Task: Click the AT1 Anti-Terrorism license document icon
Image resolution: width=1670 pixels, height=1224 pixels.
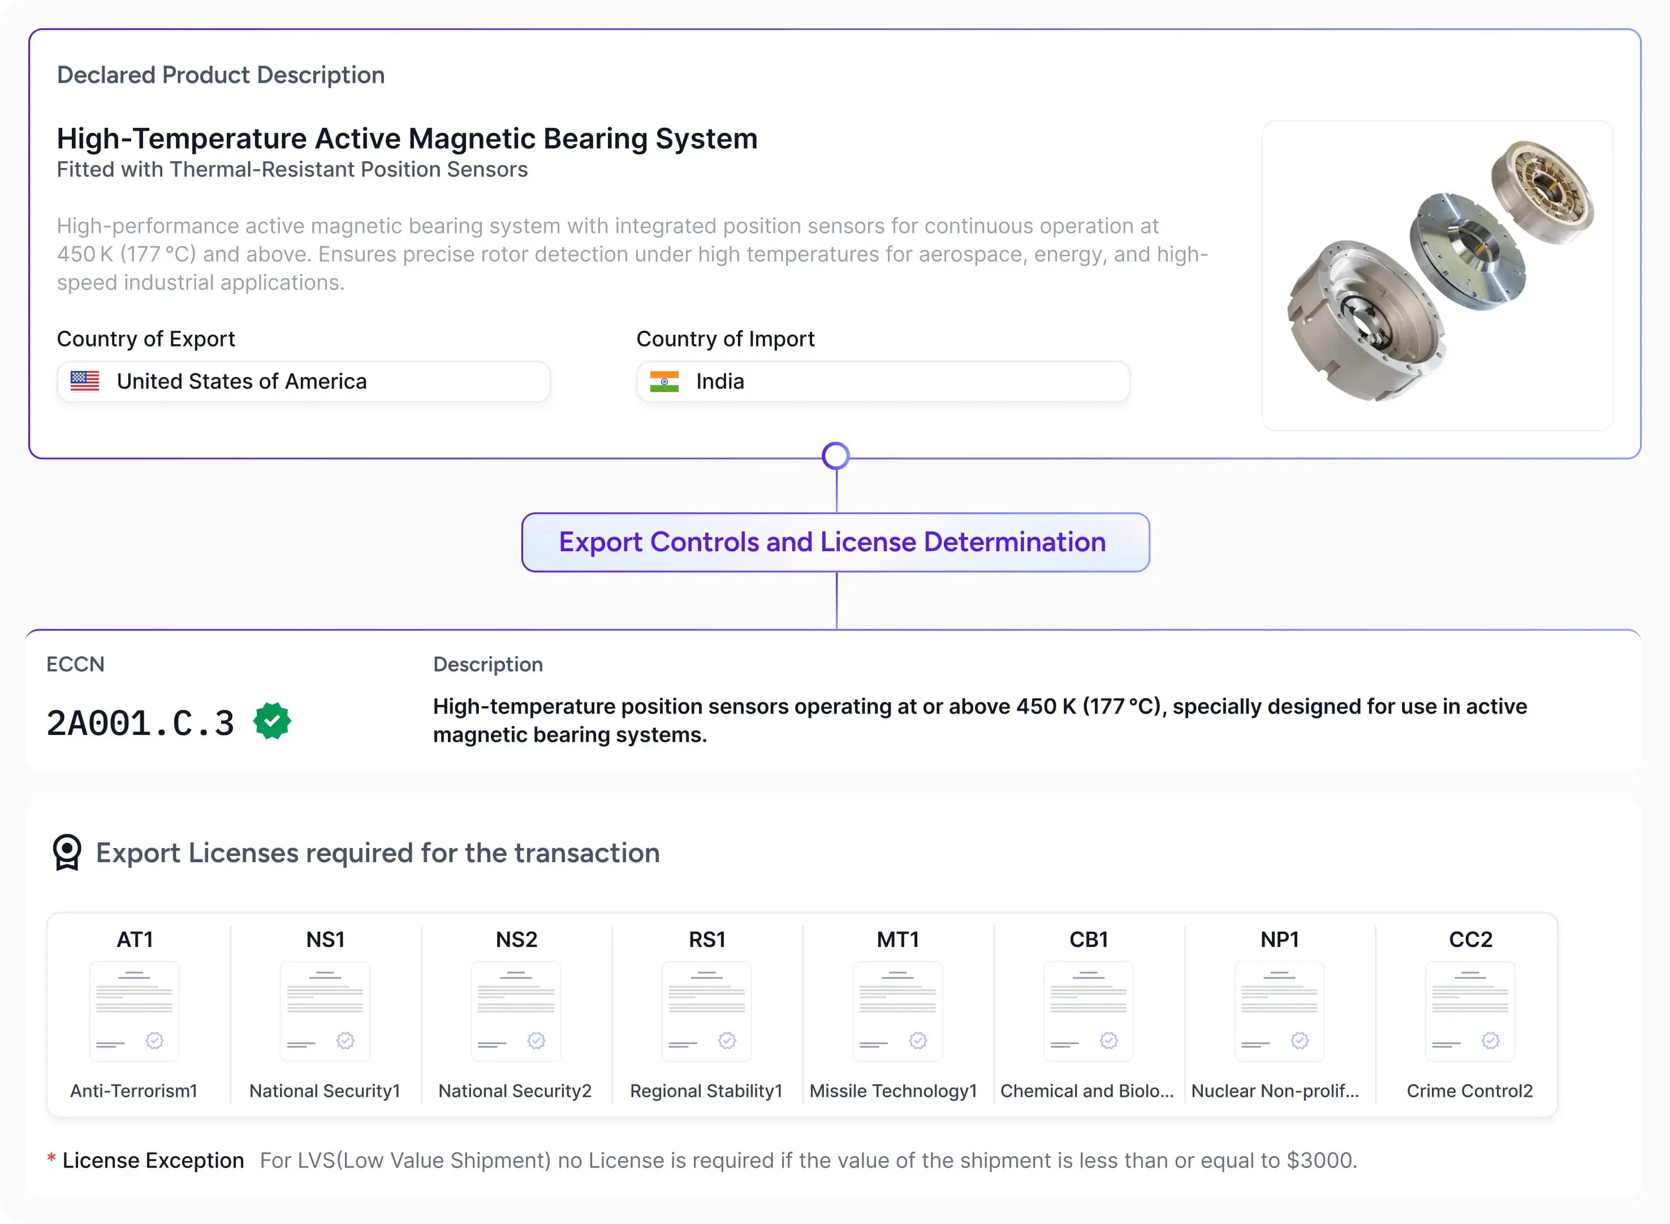Action: click(134, 1011)
